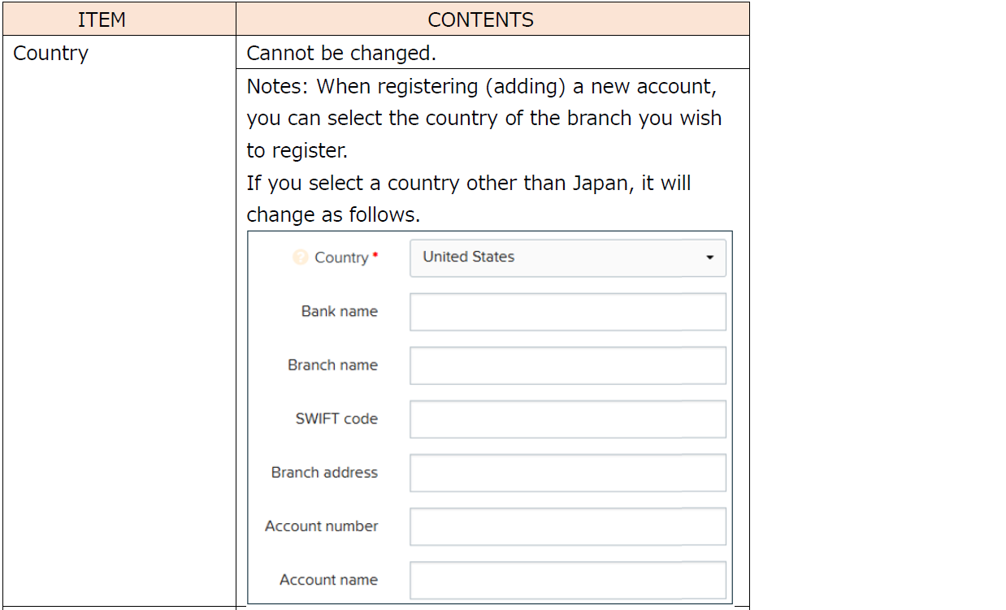
Task: Click the Country form label
Action: (x=341, y=257)
